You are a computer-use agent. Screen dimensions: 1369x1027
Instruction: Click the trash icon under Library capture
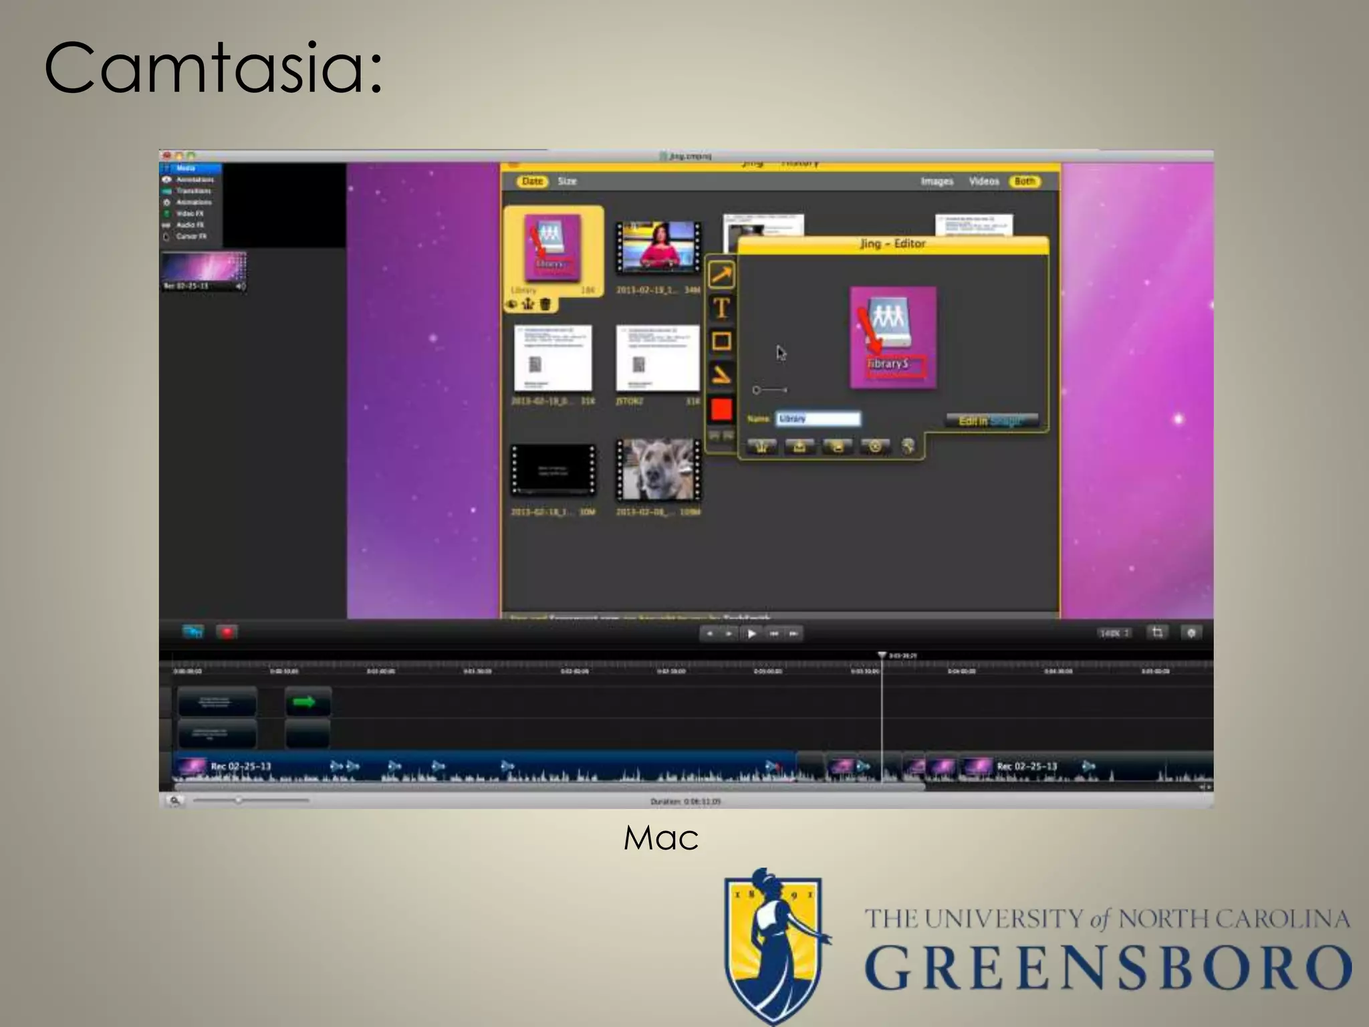point(545,305)
